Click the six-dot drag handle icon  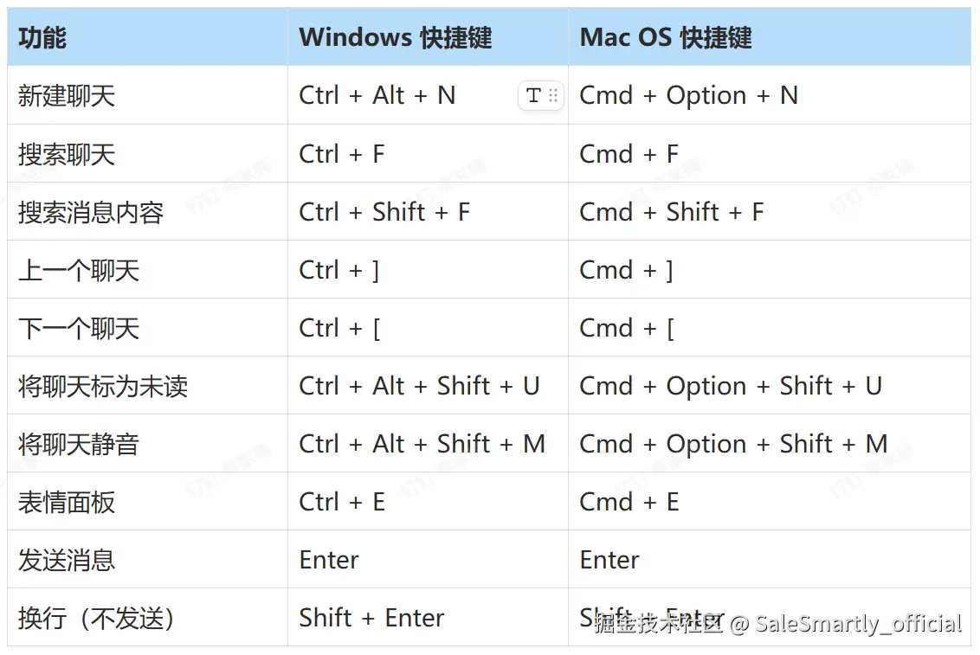553,96
